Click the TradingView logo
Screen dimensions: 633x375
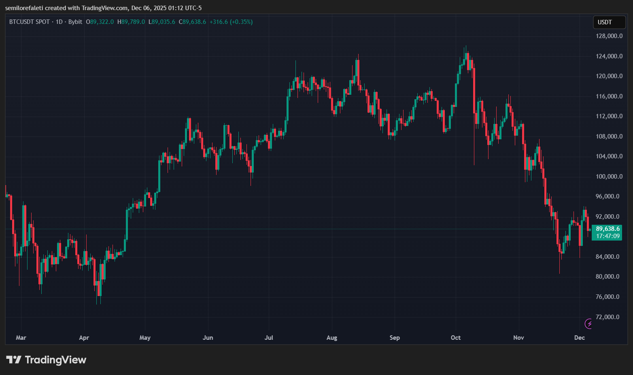click(x=47, y=360)
